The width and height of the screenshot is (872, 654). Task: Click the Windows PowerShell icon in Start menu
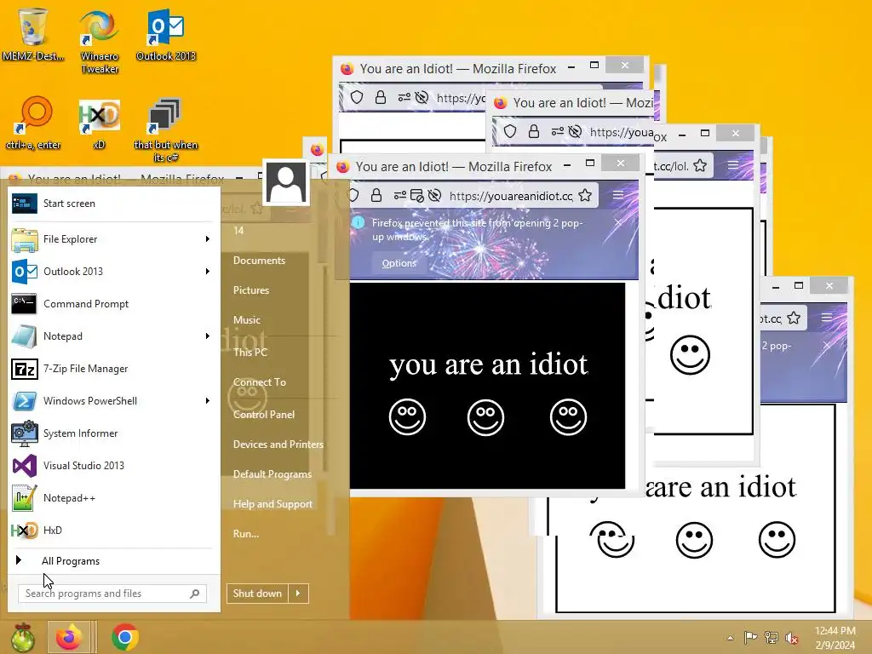25,401
